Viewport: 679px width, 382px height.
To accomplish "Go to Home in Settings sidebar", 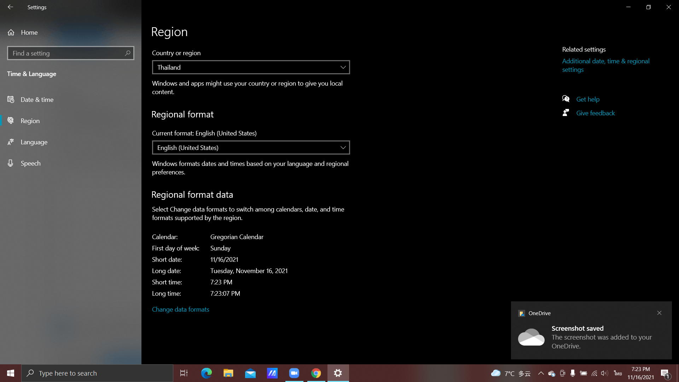I will click(29, 32).
